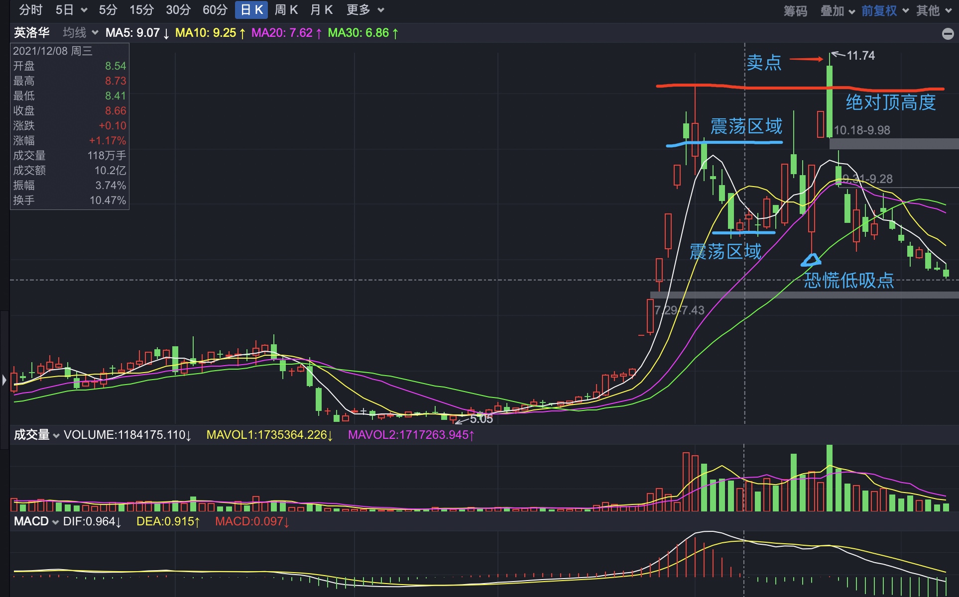Open the 叠加 overlay dropdown
959x597 pixels.
point(851,11)
